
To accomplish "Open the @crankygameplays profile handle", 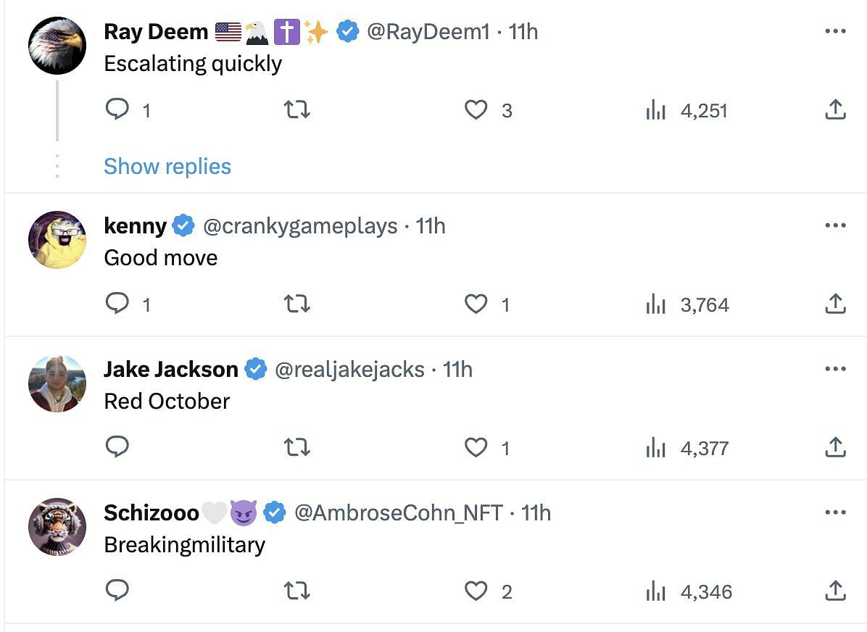I will pyautogui.click(x=300, y=225).
